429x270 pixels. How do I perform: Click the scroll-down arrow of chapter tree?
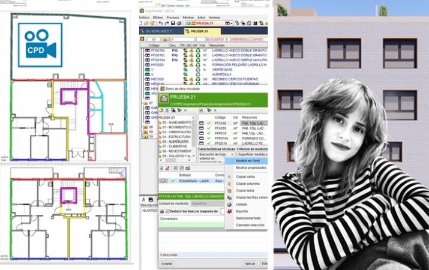(194, 156)
